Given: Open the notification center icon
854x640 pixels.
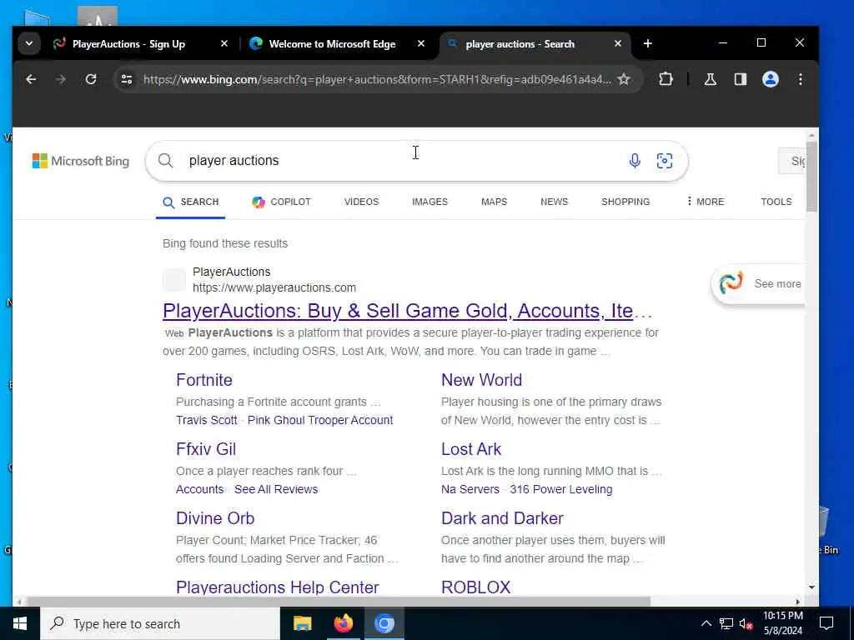Looking at the screenshot, I should (x=826, y=623).
